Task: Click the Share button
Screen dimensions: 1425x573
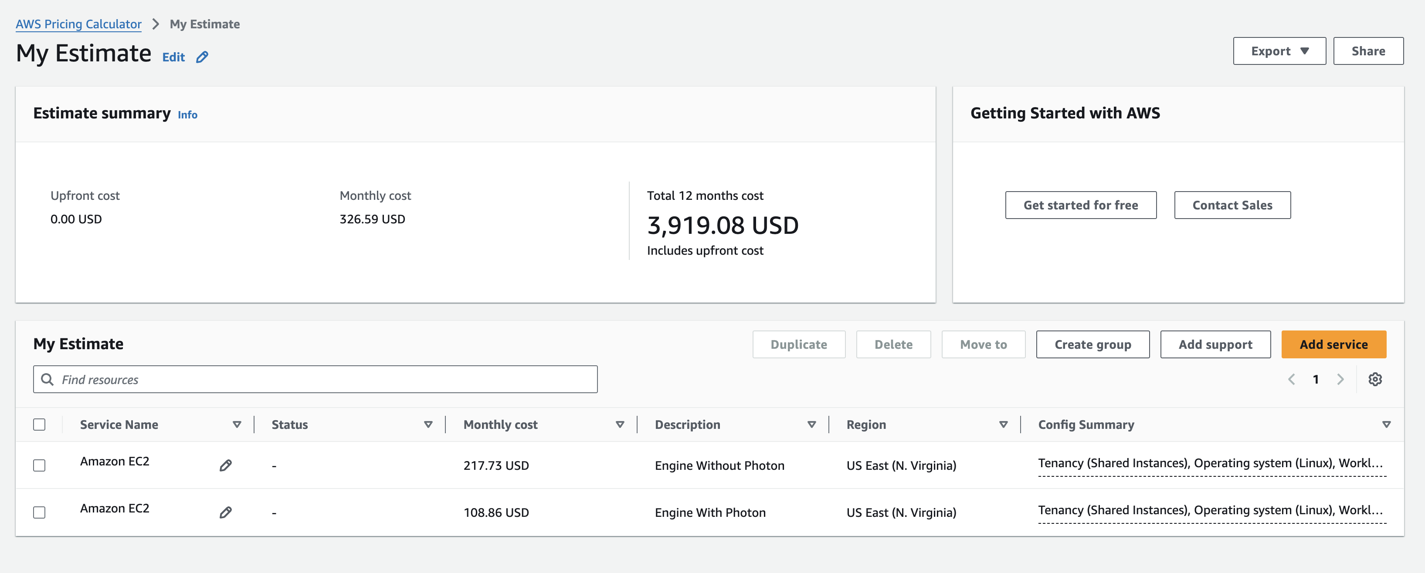Action: click(1368, 51)
